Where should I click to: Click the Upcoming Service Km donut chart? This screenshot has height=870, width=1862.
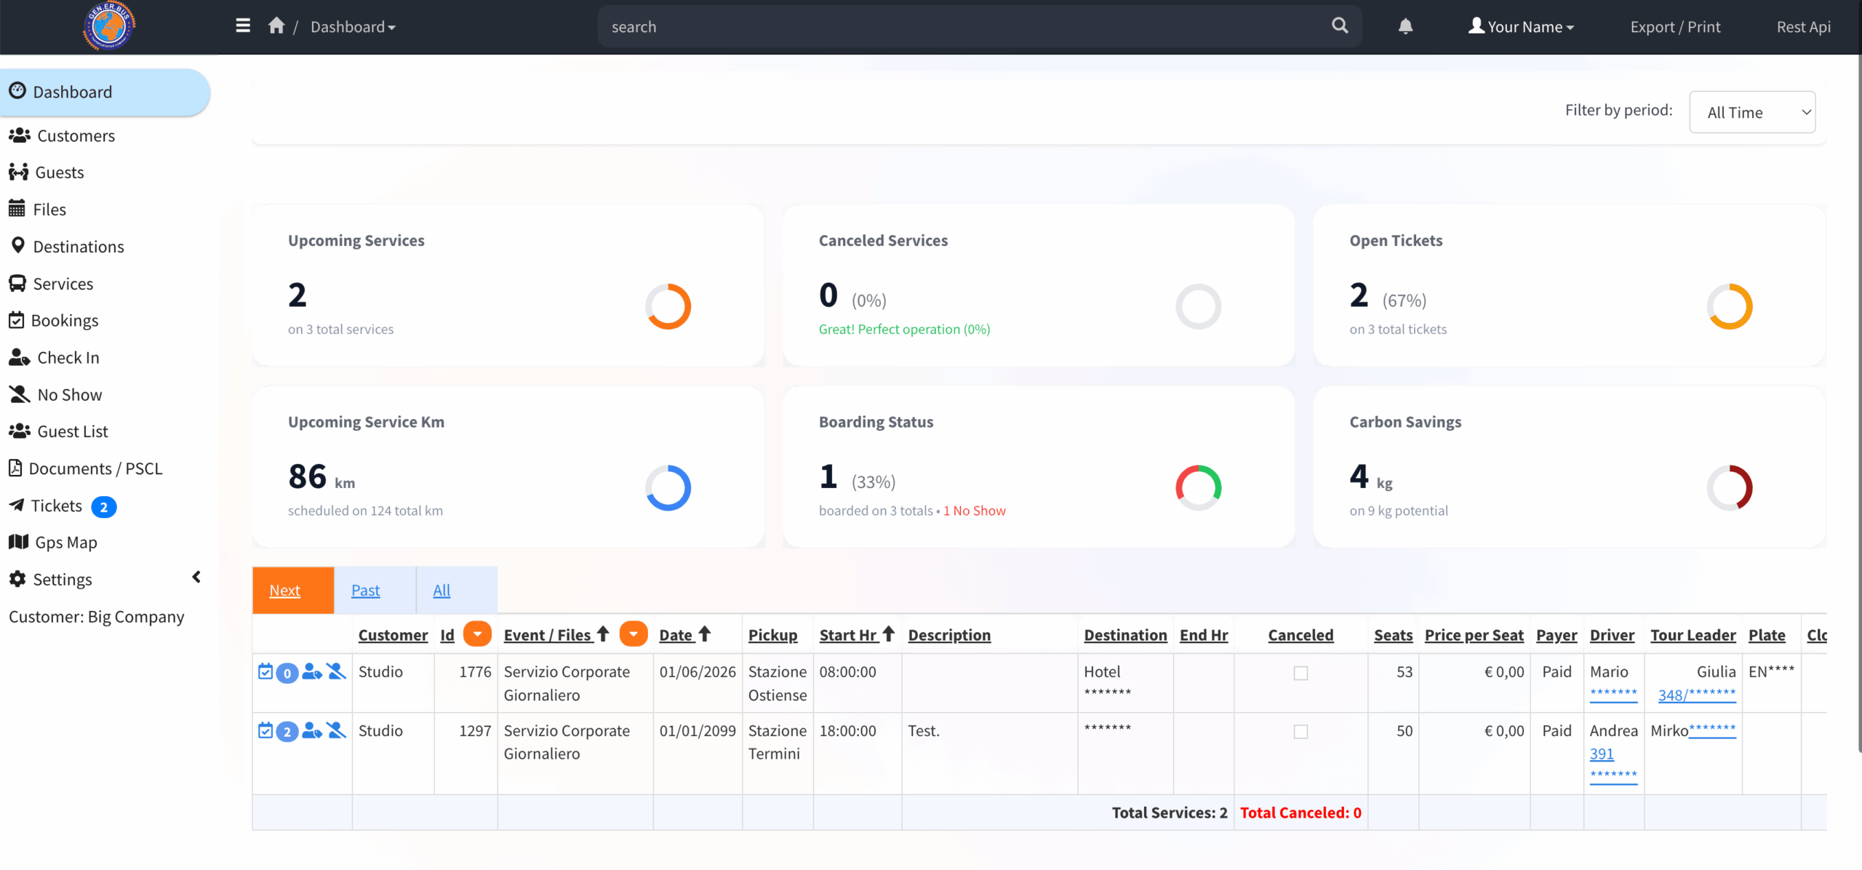(668, 487)
